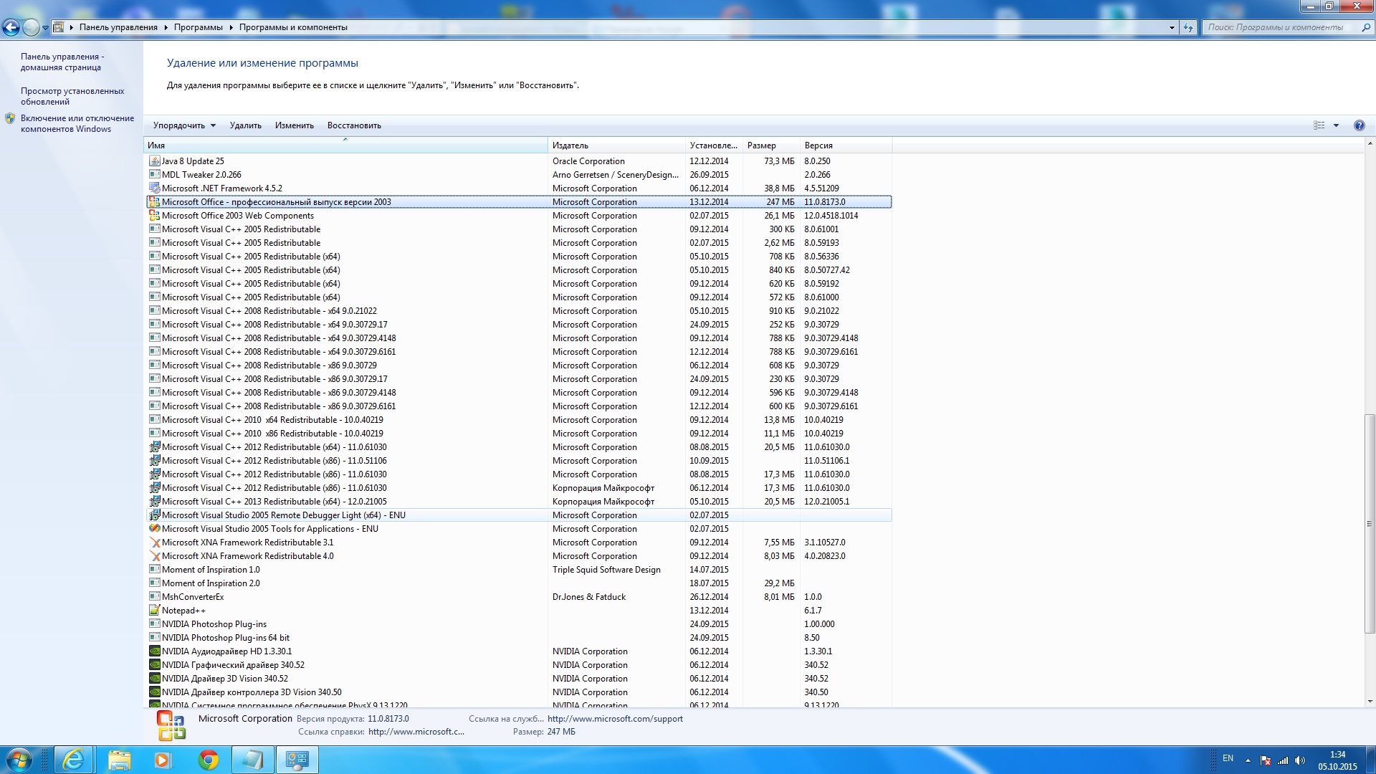
Task: Open the Просмотр установленных обновлений link
Action: pyautogui.click(x=72, y=96)
